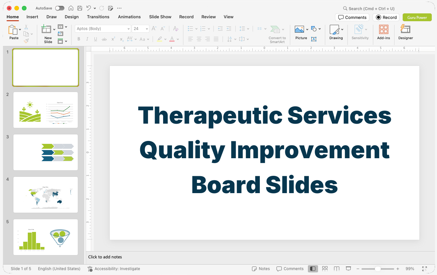Click the Decrease Font Size icon

163,29
